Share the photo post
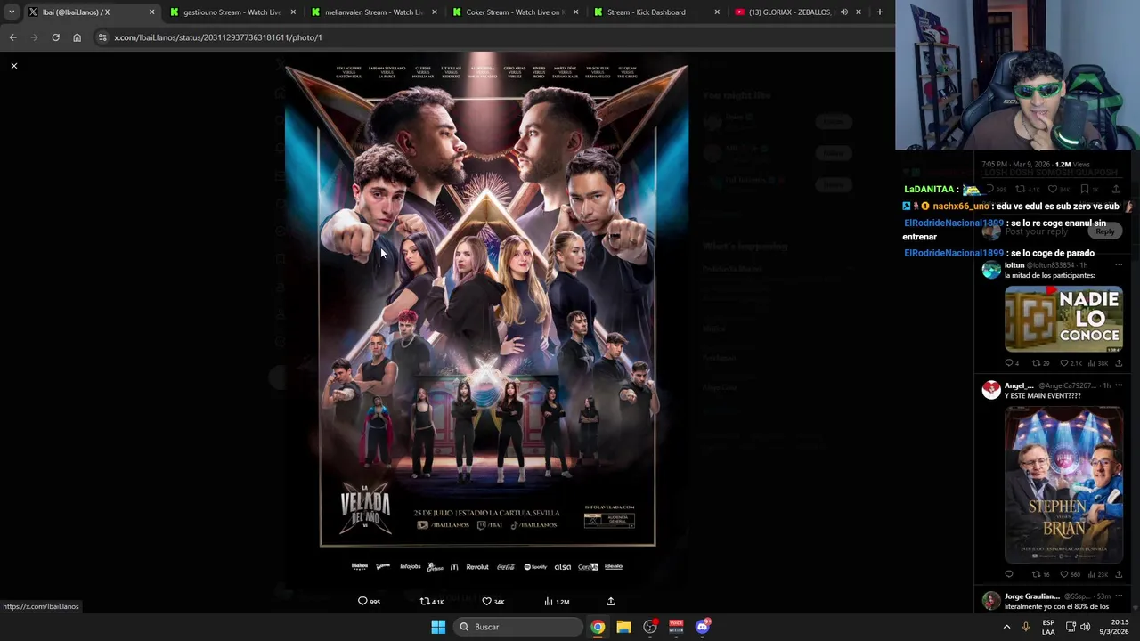The width and height of the screenshot is (1140, 641). tap(611, 602)
